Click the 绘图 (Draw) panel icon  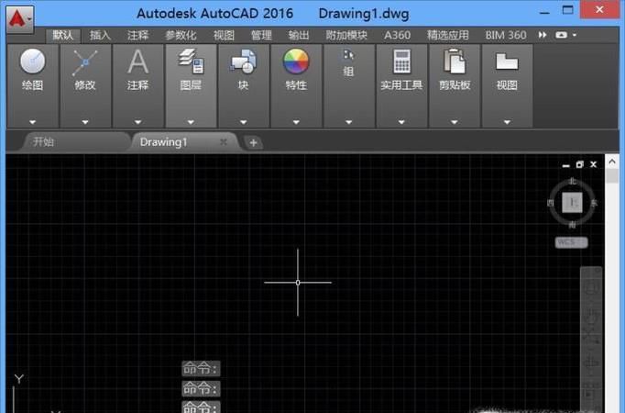33,61
